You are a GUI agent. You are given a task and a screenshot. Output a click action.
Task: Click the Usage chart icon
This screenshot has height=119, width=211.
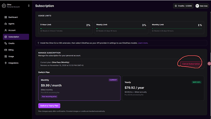point(6,56)
